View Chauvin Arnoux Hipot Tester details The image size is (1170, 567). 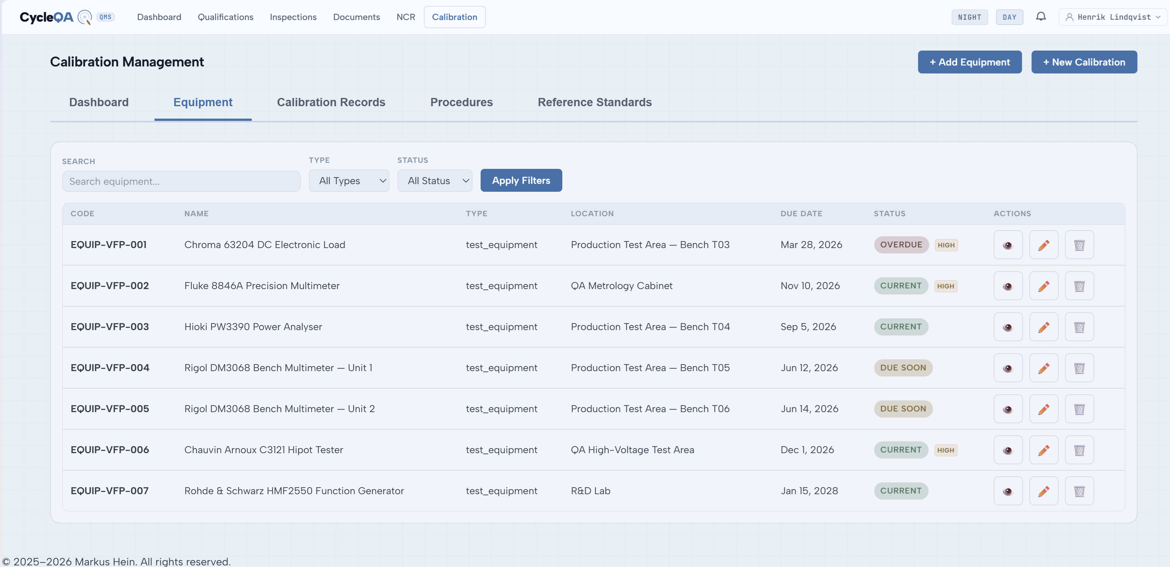(1008, 450)
